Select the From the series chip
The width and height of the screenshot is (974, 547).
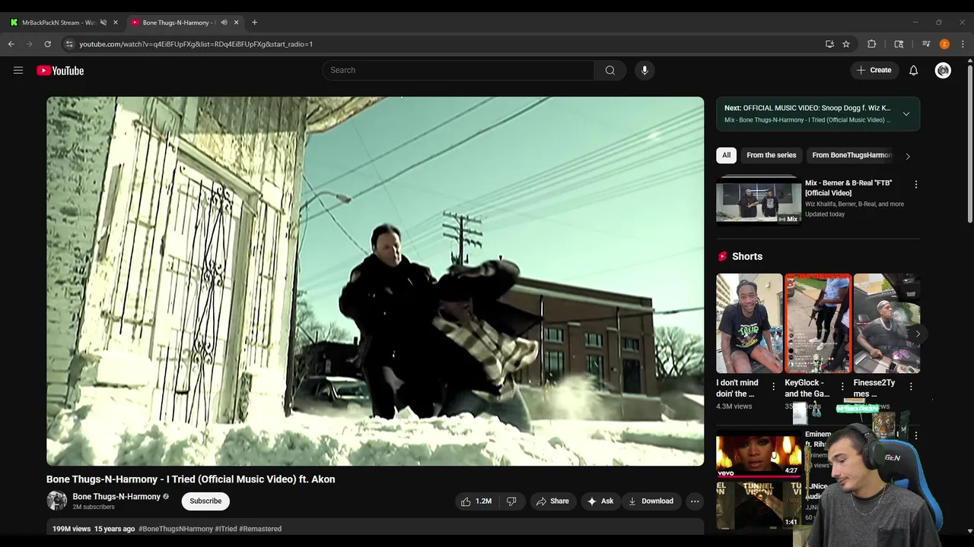click(771, 155)
